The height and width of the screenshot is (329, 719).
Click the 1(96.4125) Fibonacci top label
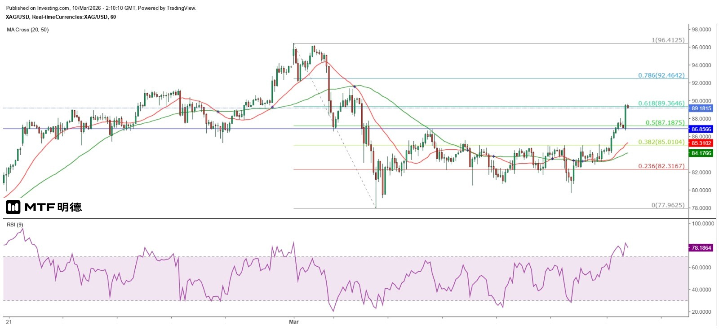(668, 40)
